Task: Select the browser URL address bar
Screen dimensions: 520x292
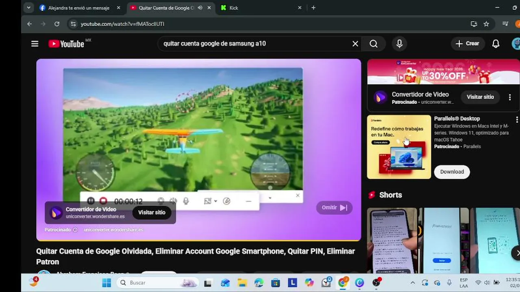Action: tap(268, 24)
